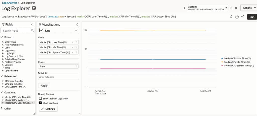Open the Custom time range dropdown

[208, 8]
